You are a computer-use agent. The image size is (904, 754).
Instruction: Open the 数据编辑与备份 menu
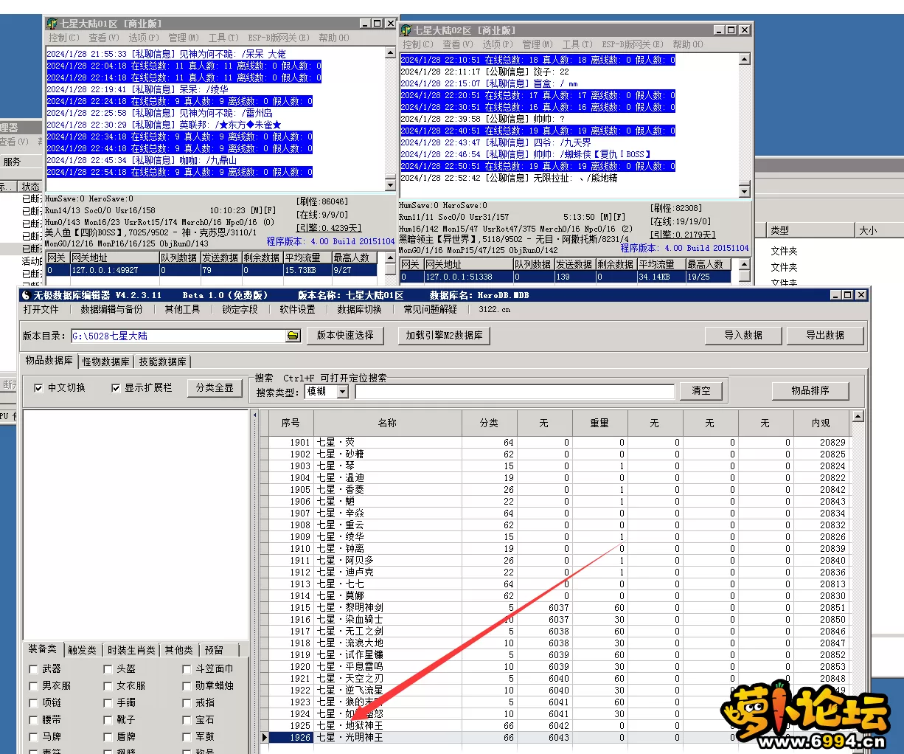point(111,310)
